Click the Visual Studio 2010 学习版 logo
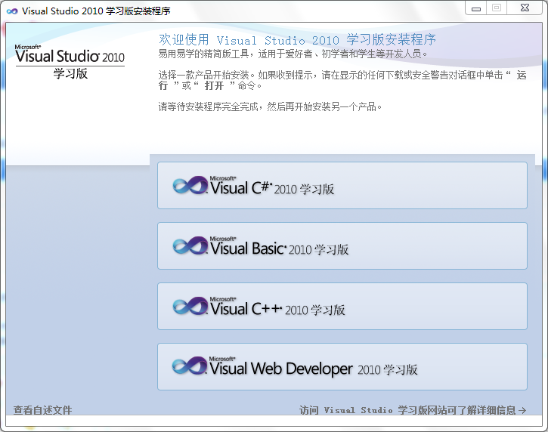The height and width of the screenshot is (432, 548). [70, 62]
